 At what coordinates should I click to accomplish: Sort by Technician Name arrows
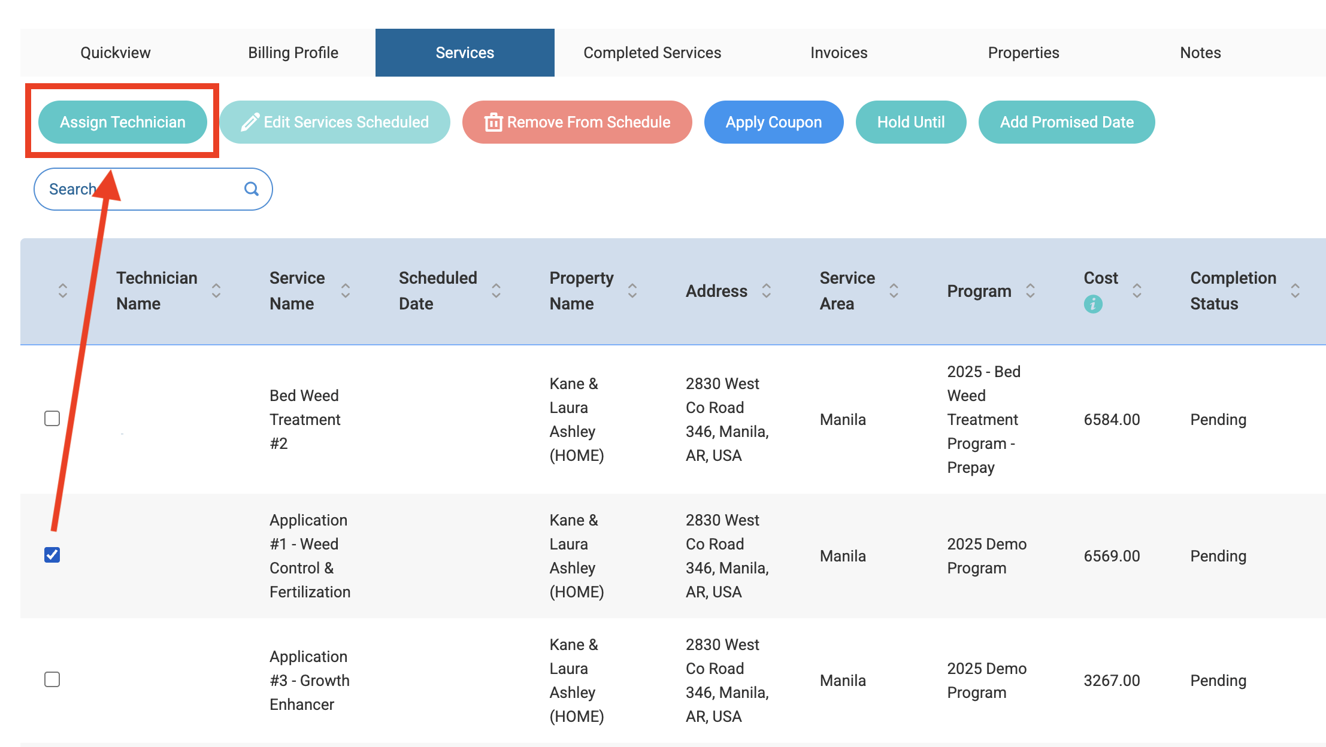[216, 291]
